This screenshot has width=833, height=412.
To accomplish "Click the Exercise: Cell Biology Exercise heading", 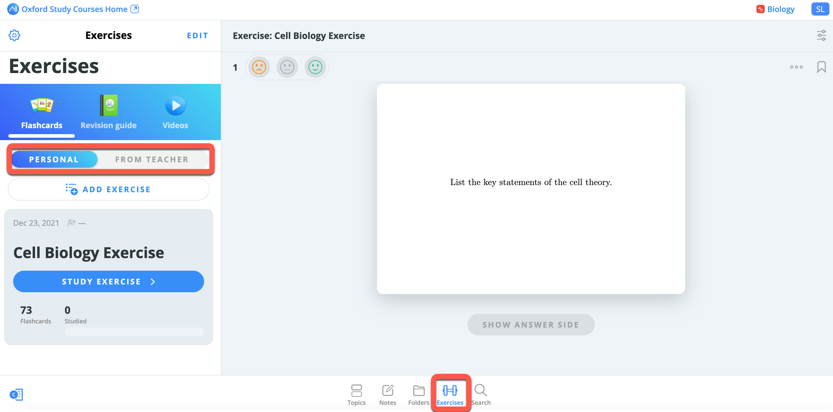I will click(x=299, y=36).
